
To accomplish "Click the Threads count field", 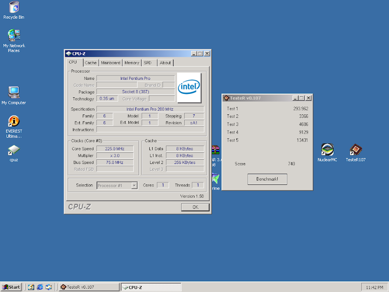I will coord(198,185).
